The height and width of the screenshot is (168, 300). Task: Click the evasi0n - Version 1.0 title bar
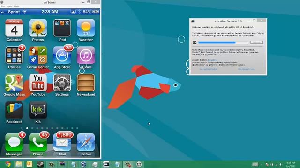[x=228, y=21]
